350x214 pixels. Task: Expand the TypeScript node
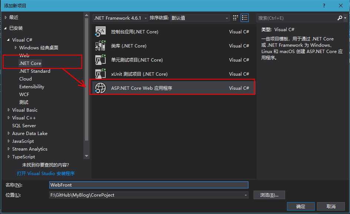tap(9, 157)
